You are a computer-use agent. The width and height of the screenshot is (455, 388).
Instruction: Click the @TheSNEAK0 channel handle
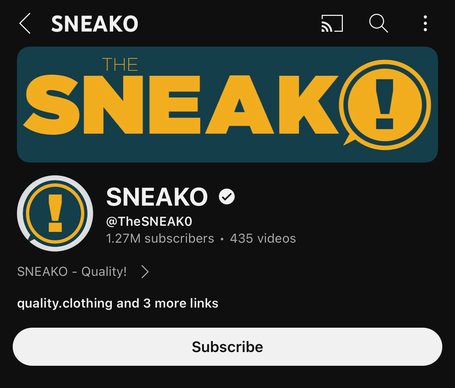click(149, 222)
